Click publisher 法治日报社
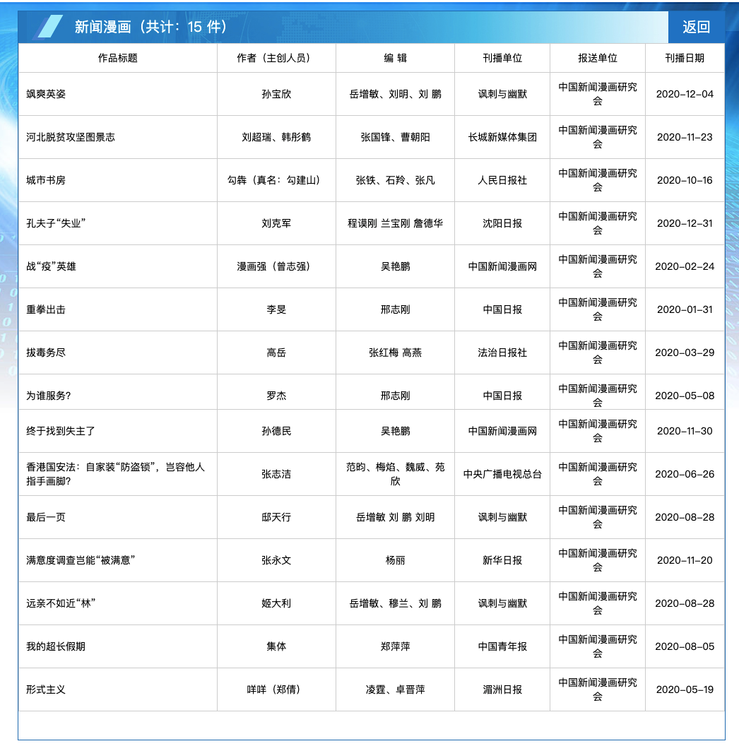Viewport: 739px width, 746px height. pyautogui.click(x=502, y=353)
